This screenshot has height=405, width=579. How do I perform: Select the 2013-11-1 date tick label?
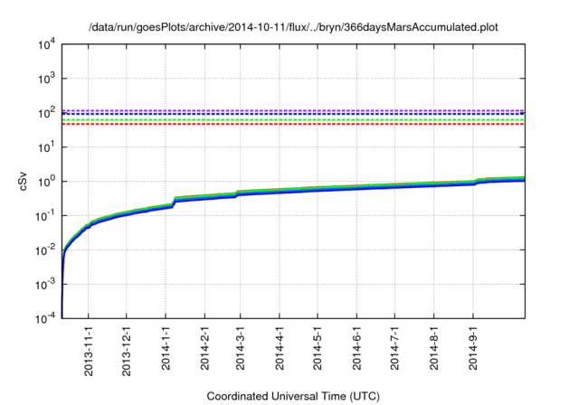coord(89,351)
